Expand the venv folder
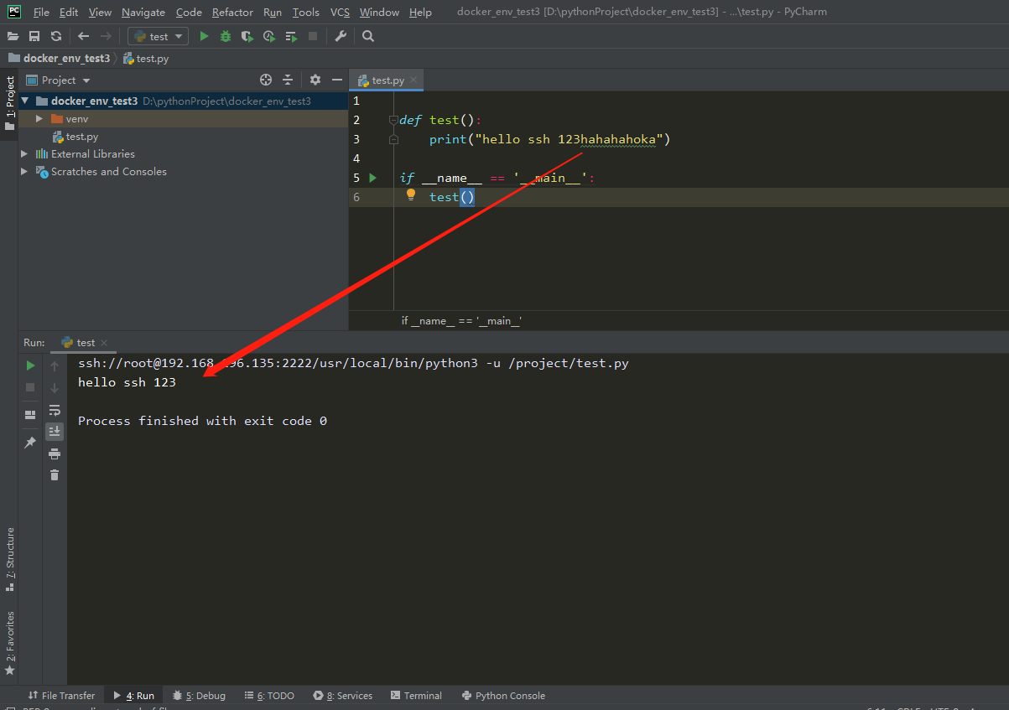Screen dimensions: 1009x710 pos(38,118)
